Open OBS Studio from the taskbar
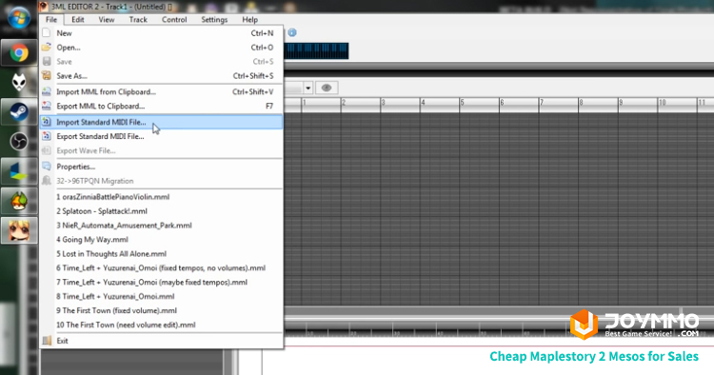Image resolution: width=714 pixels, height=375 pixels. [19, 142]
